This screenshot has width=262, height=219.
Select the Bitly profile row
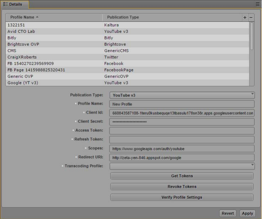[x=127, y=38]
